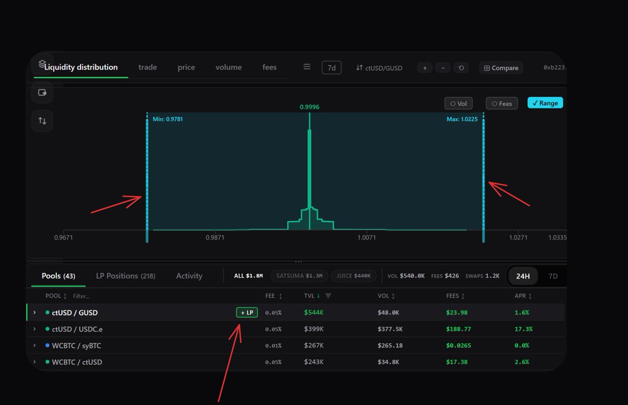Click the layers stack sidebar icon
628x405 pixels.
click(x=42, y=64)
